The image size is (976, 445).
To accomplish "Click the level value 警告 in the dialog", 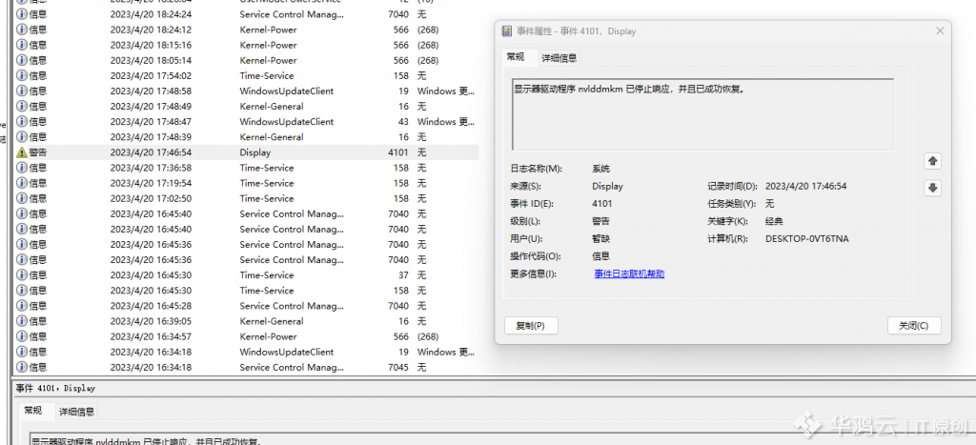I will [600, 221].
